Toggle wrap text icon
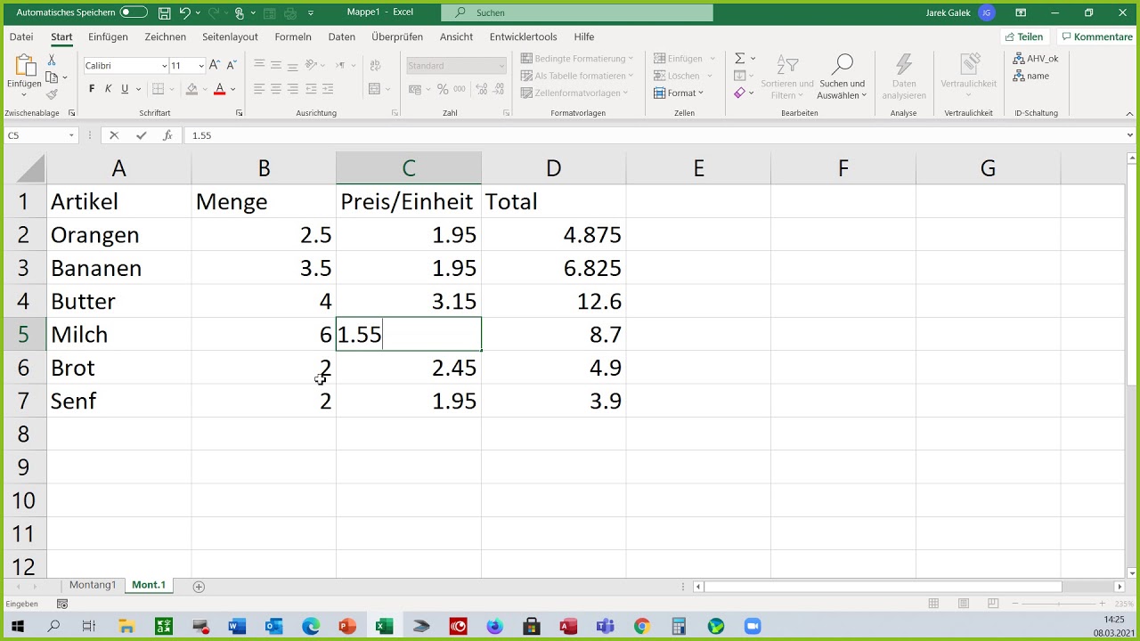This screenshot has width=1140, height=641. pos(374,64)
